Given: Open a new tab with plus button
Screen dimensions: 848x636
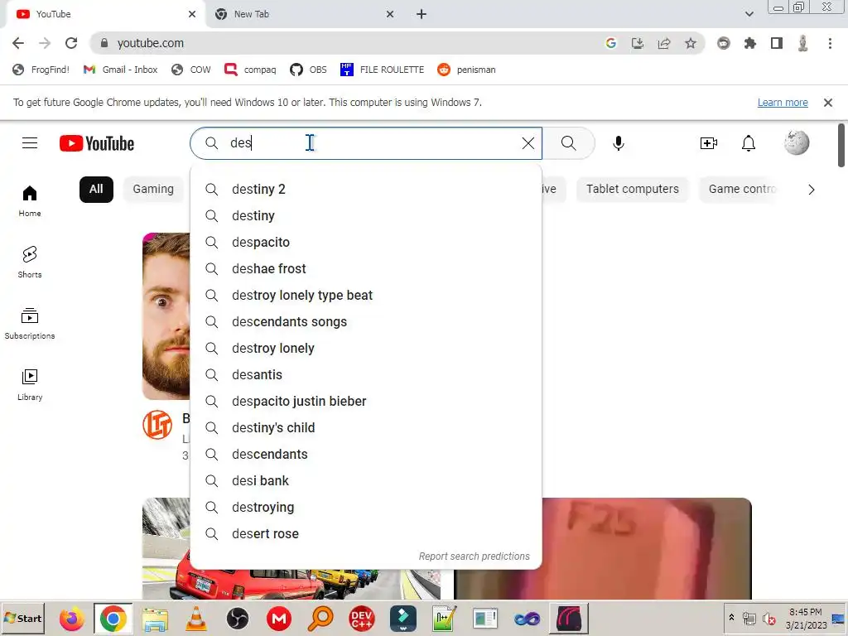Looking at the screenshot, I should point(422,14).
